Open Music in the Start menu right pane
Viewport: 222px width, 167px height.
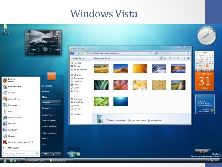(x=44, y=97)
